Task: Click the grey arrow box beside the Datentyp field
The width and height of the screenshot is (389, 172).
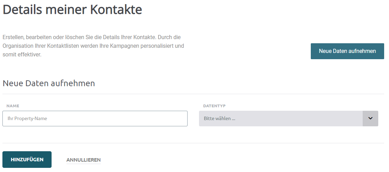Action: (370, 118)
